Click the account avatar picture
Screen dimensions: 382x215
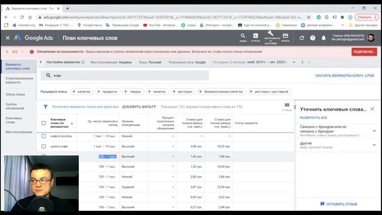pyautogui.click(x=371, y=38)
